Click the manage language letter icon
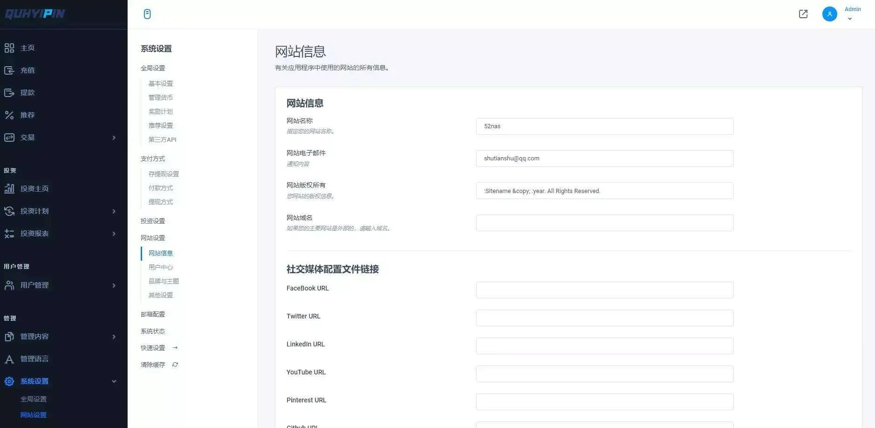 pos(9,359)
